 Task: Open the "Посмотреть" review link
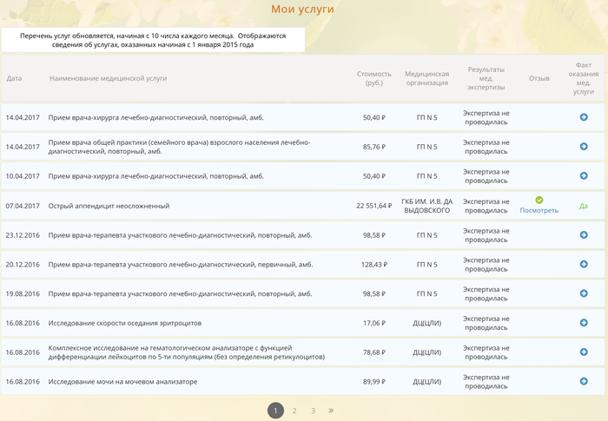tap(539, 211)
